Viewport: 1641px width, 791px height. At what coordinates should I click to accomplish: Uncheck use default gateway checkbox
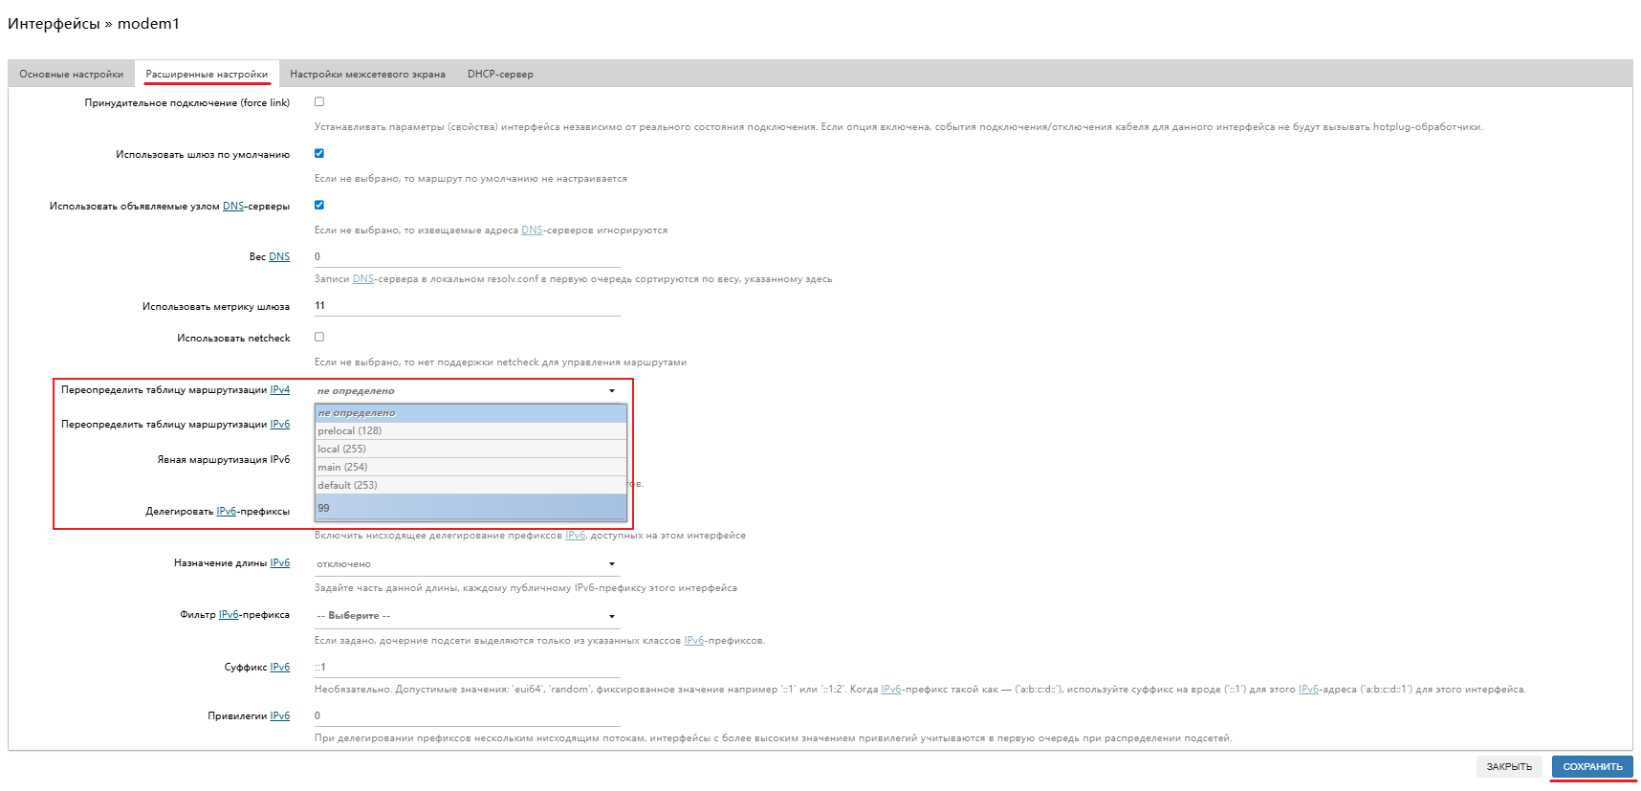coord(319,153)
